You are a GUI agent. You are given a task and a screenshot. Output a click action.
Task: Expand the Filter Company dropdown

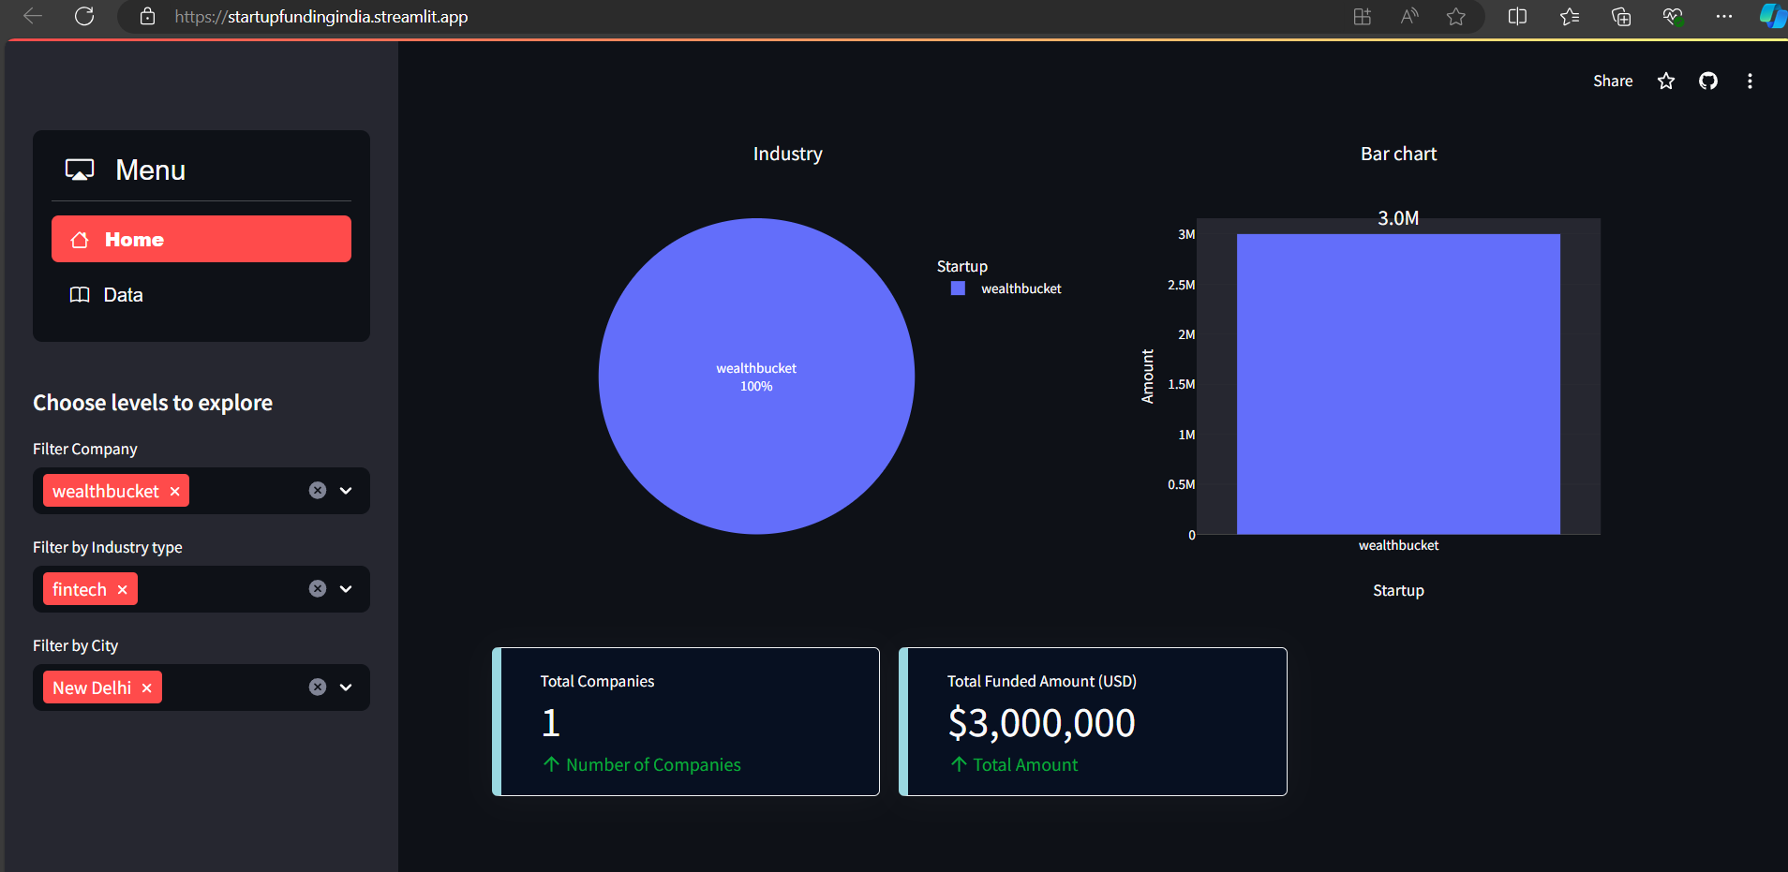346,491
